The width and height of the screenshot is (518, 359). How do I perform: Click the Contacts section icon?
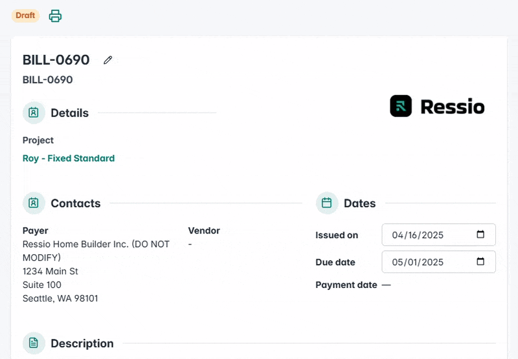coord(34,203)
